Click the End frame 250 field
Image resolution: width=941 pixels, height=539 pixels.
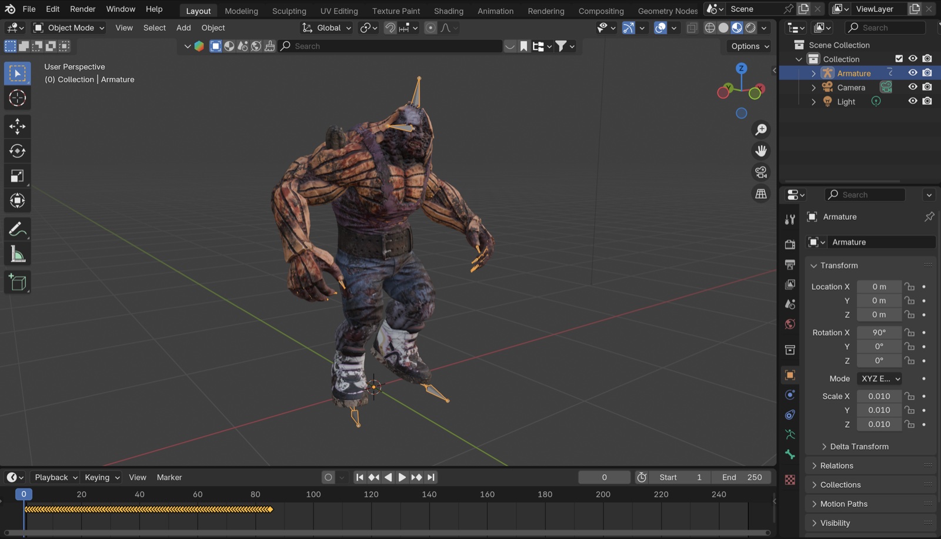(742, 477)
